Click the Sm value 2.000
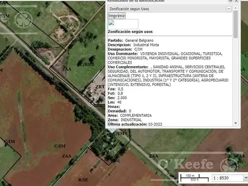The image size is (248, 186). [122, 98]
